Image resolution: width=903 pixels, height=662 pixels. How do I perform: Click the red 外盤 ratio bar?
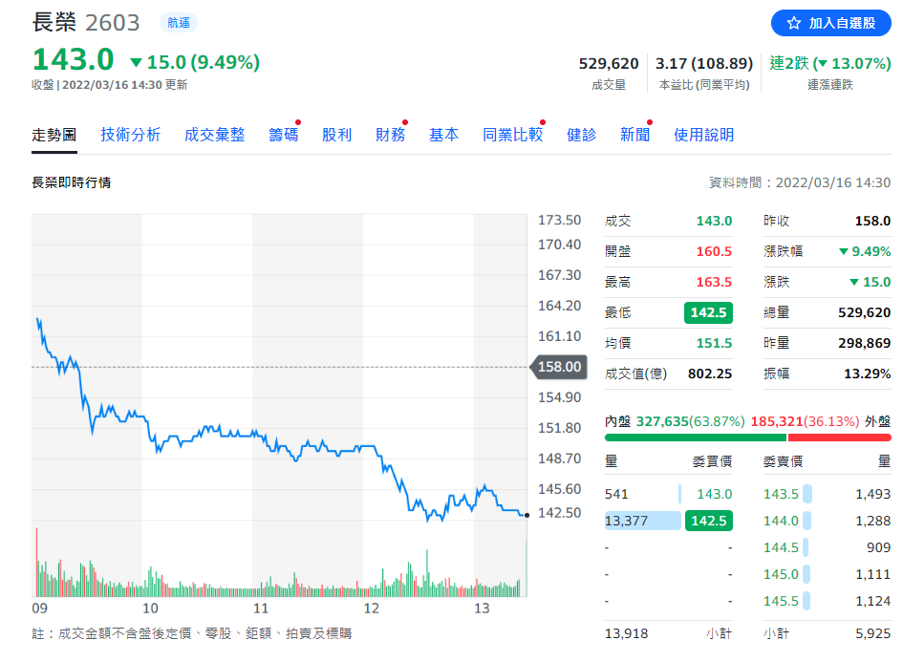coord(838,438)
